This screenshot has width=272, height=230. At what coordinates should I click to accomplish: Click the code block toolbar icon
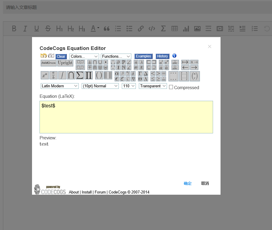[x=152, y=28]
